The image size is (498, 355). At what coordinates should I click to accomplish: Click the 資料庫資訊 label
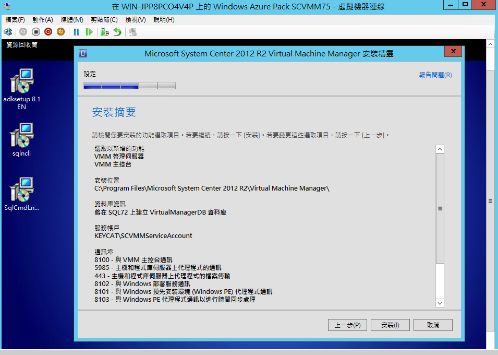pyautogui.click(x=110, y=204)
